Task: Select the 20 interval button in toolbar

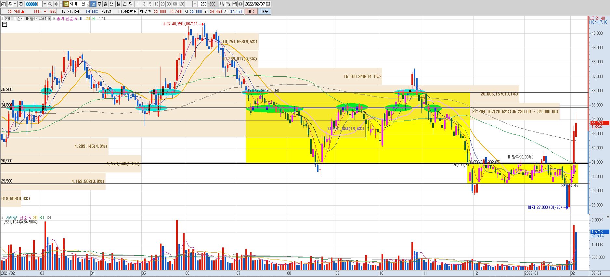Action: click(162, 4)
